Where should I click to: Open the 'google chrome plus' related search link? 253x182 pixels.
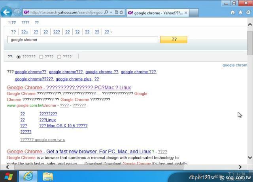point(74,79)
